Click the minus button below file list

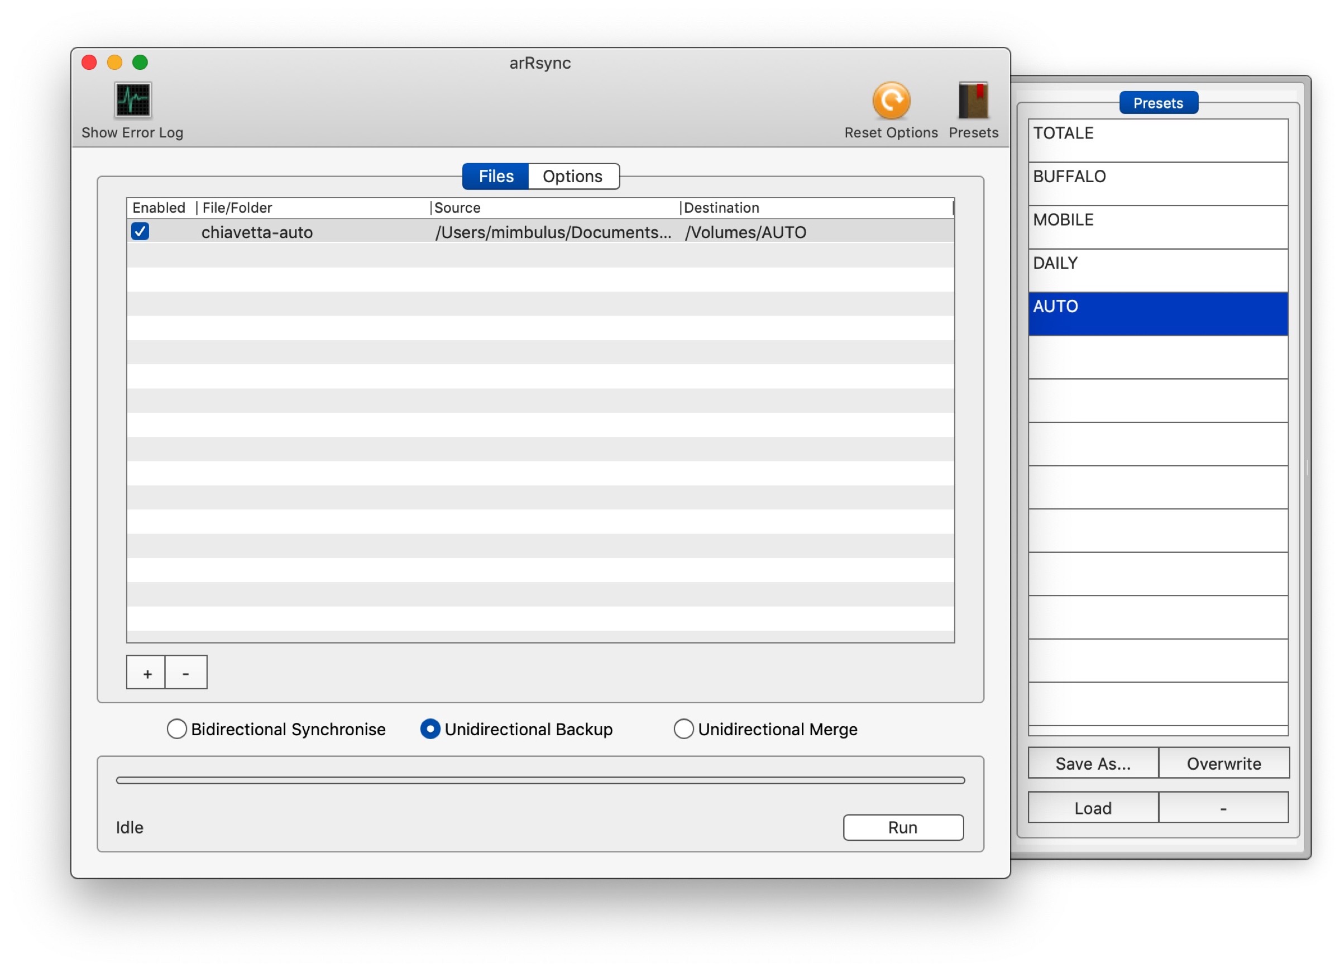[x=186, y=673]
